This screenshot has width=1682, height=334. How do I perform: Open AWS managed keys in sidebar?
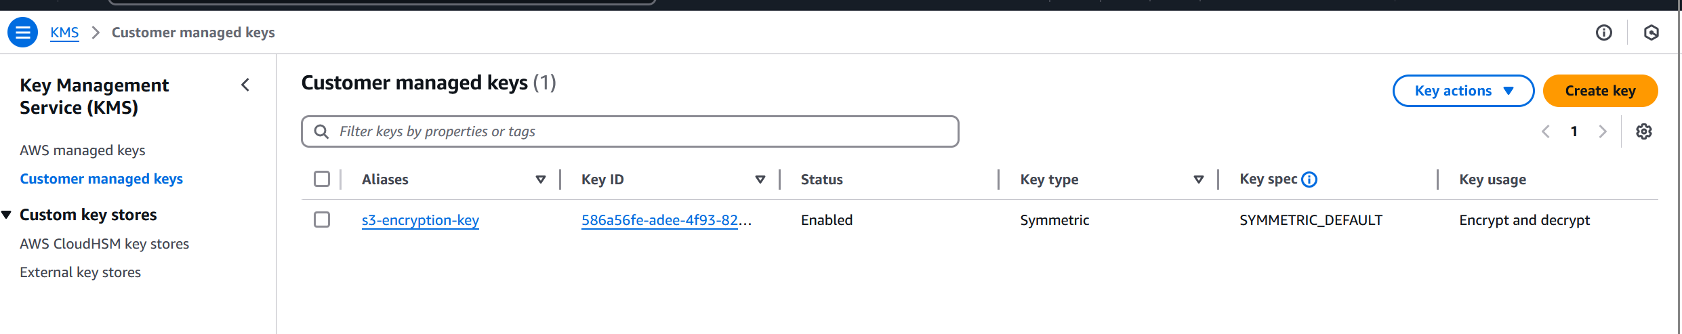tap(82, 150)
